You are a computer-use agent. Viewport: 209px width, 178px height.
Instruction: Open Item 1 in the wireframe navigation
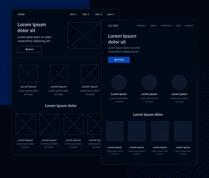tap(73, 14)
